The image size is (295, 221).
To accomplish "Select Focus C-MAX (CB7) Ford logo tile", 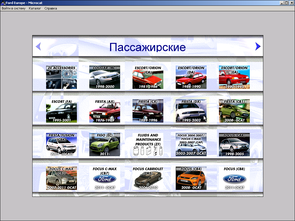I will (105, 178).
